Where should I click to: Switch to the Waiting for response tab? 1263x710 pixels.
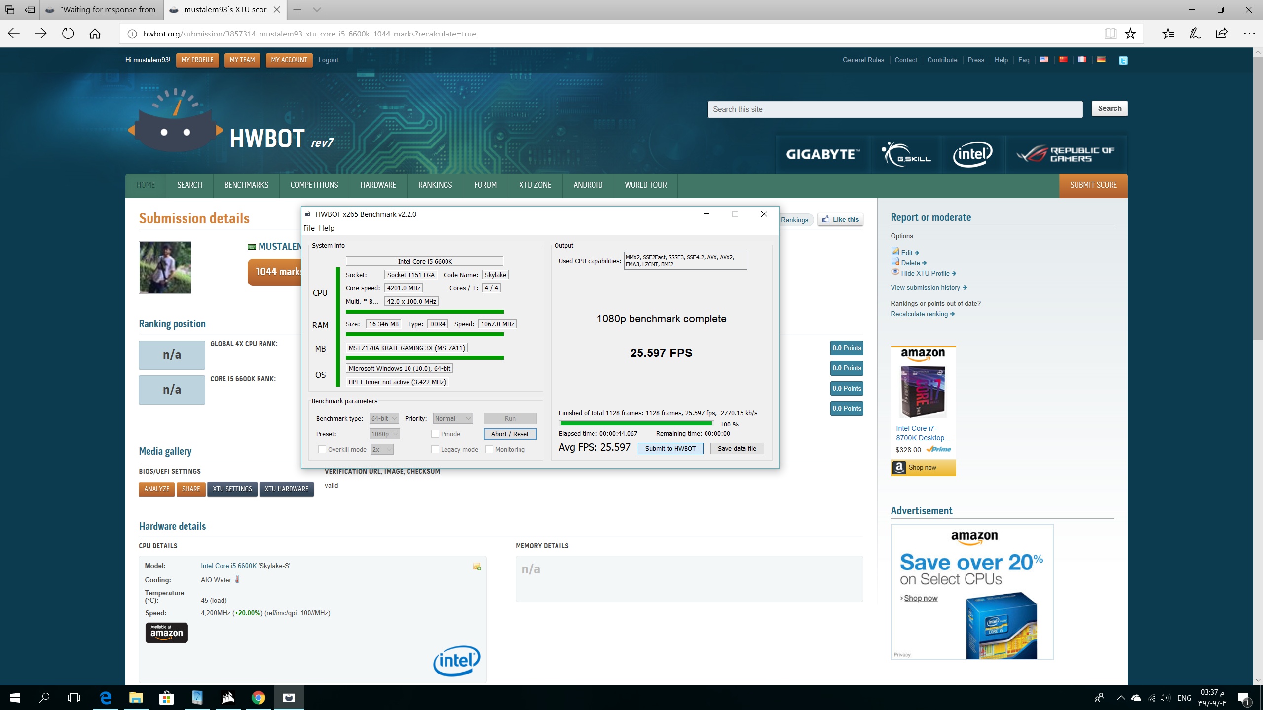click(x=101, y=9)
